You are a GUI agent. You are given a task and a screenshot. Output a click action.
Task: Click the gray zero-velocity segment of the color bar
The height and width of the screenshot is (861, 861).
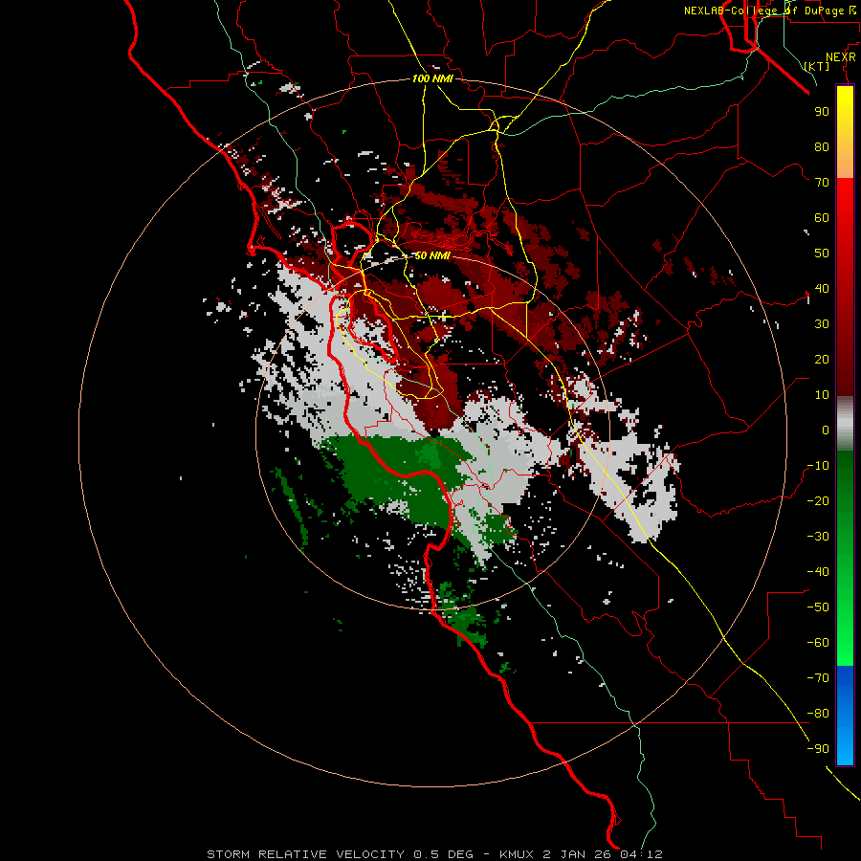(x=845, y=424)
